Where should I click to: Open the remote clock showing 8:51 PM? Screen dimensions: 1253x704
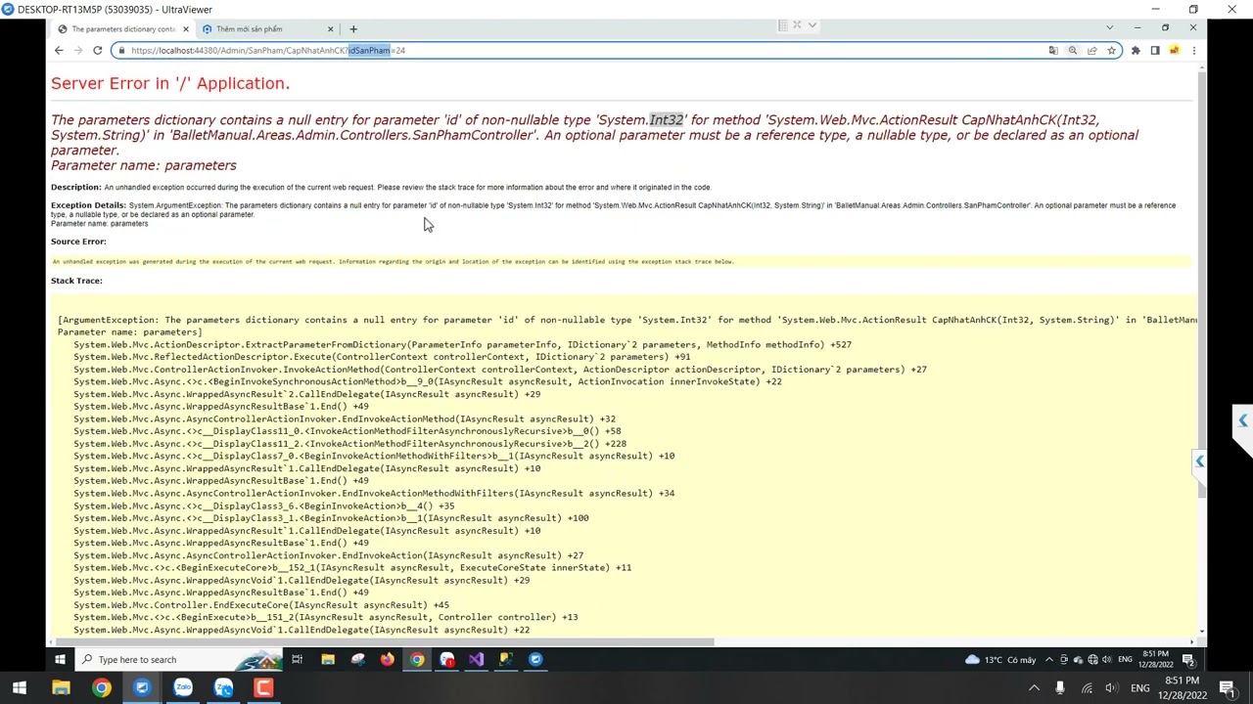tap(1155, 659)
